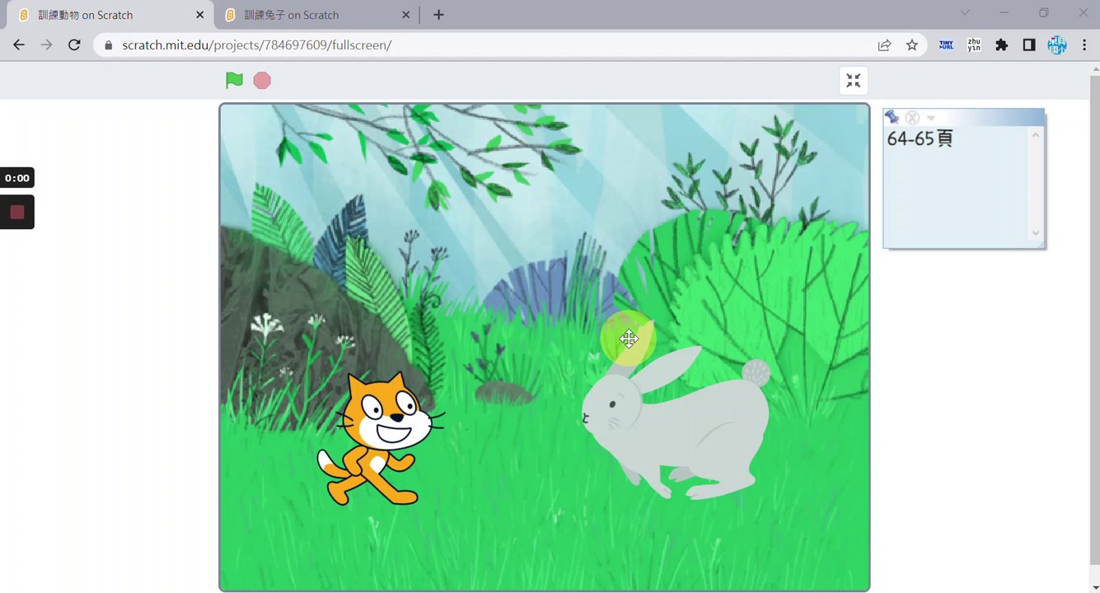The width and height of the screenshot is (1100, 593).
Task: Click the sticky note resize grip corner
Action: coord(1041,244)
